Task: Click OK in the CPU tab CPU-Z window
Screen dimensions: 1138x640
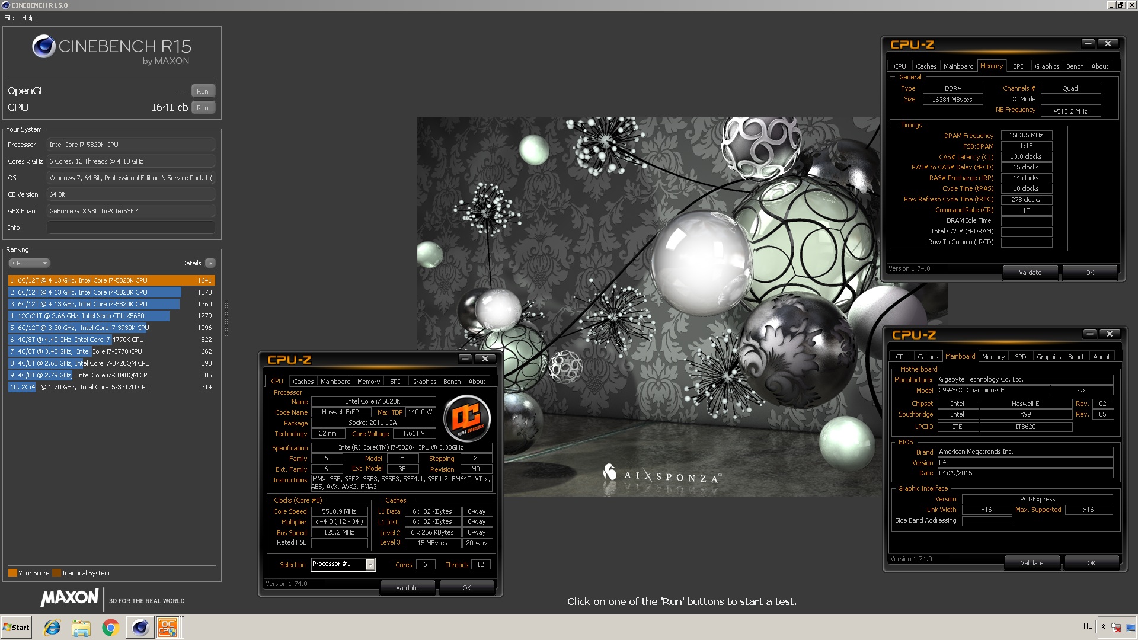Action: (x=466, y=588)
